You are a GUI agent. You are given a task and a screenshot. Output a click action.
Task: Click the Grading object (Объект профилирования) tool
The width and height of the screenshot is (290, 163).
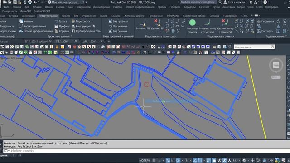[36, 31]
